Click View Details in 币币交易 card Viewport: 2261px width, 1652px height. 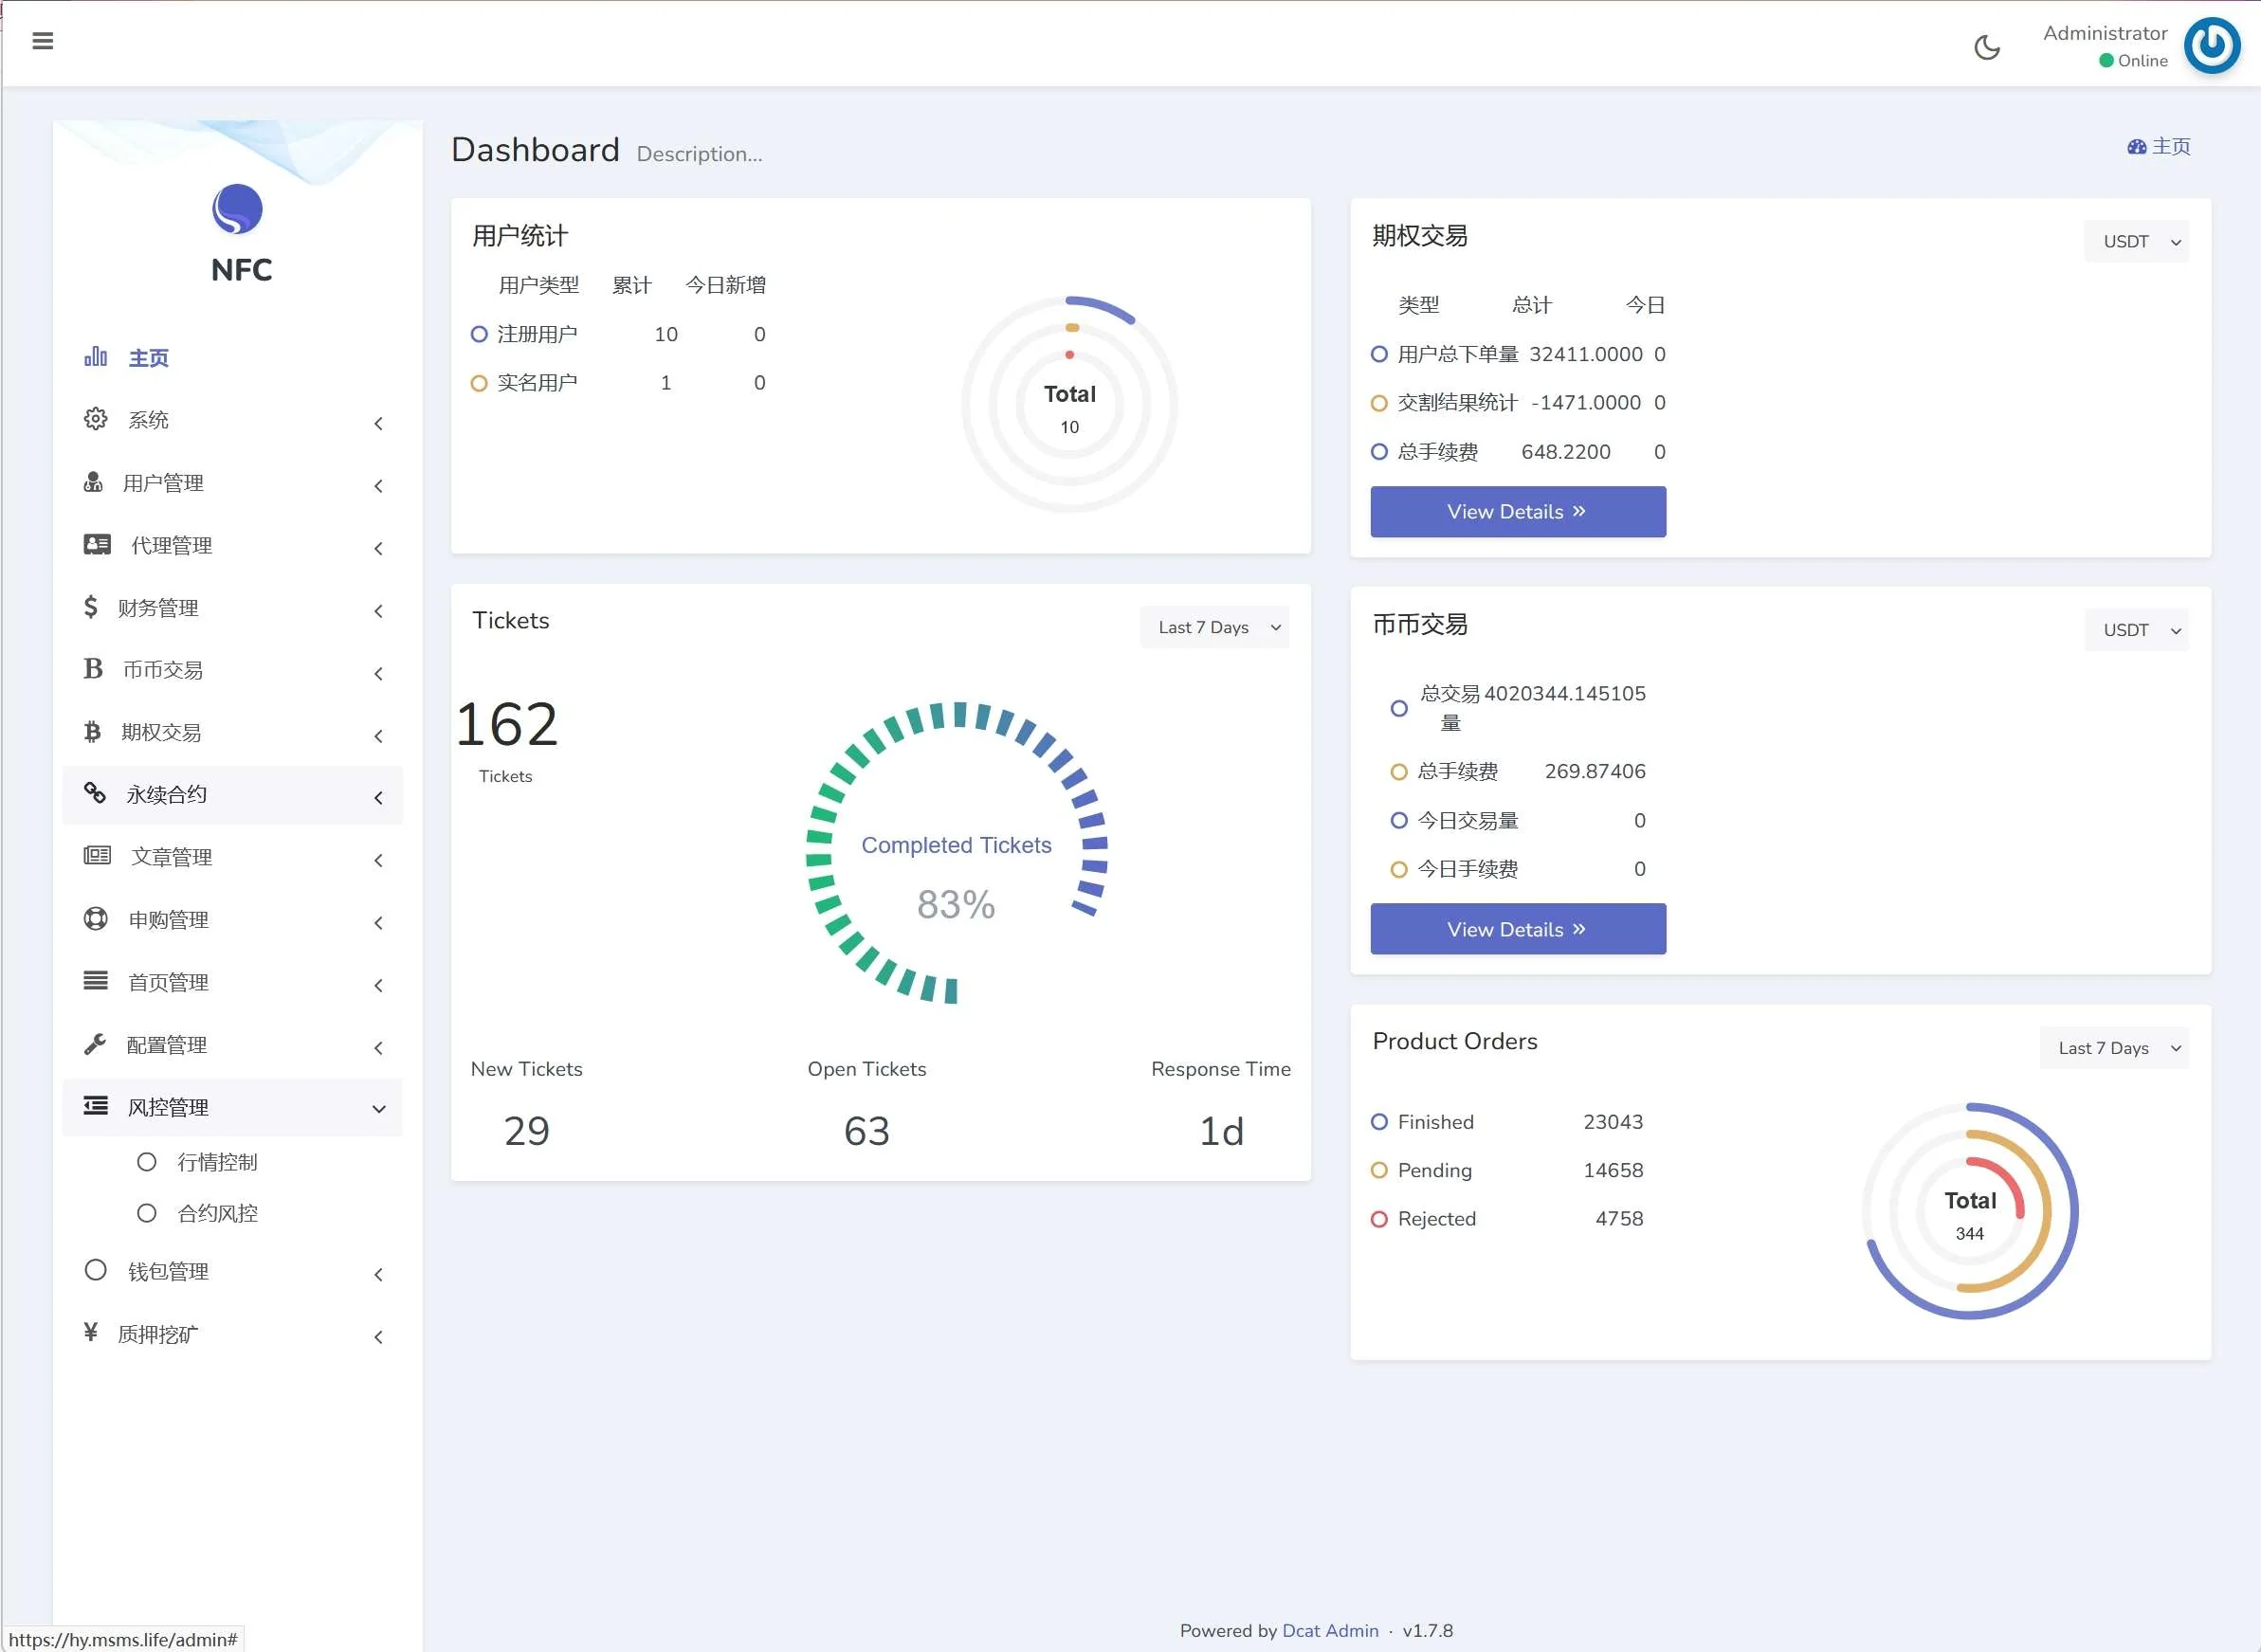(1517, 929)
